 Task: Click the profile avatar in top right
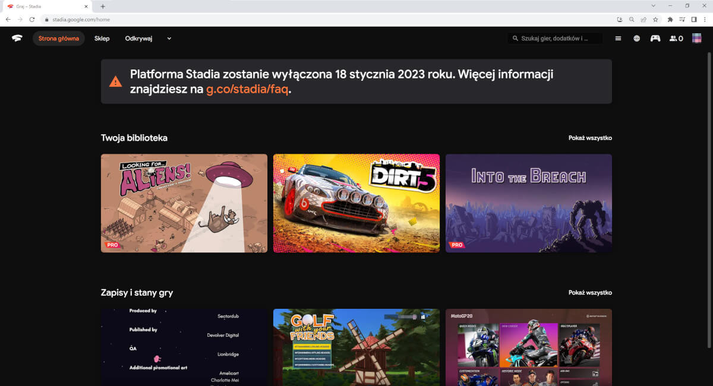pyautogui.click(x=697, y=38)
